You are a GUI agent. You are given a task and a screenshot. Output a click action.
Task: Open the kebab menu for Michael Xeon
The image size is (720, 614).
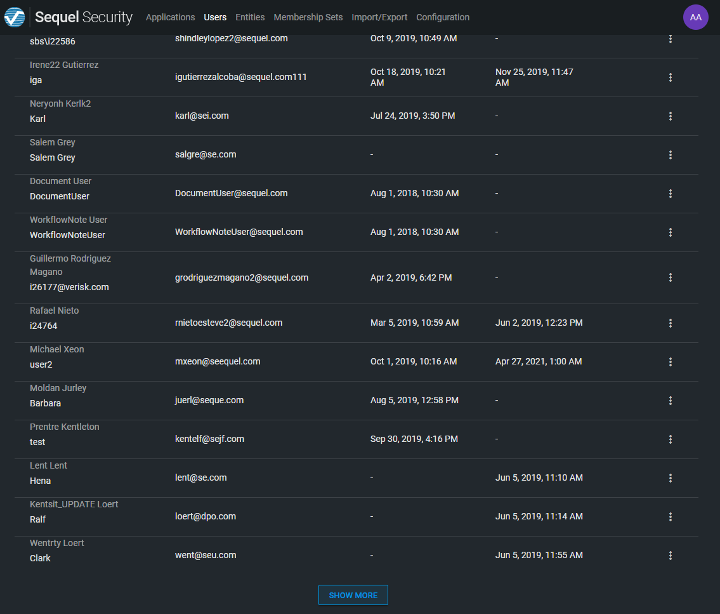(670, 362)
